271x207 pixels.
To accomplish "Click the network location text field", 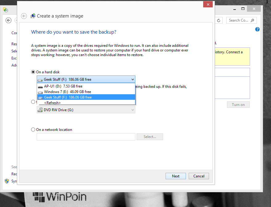I will [x=86, y=137].
